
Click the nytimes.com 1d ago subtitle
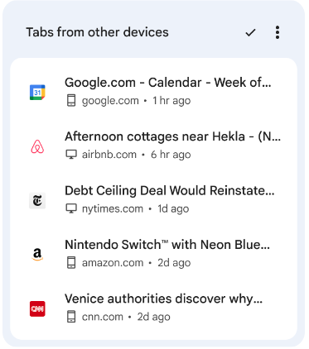point(135,209)
